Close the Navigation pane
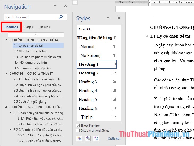 click(66, 6)
